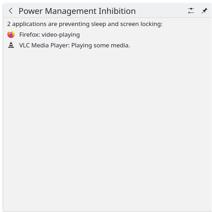Click the 'Playing some media.' reason text
The image size is (212, 212).
100,46
